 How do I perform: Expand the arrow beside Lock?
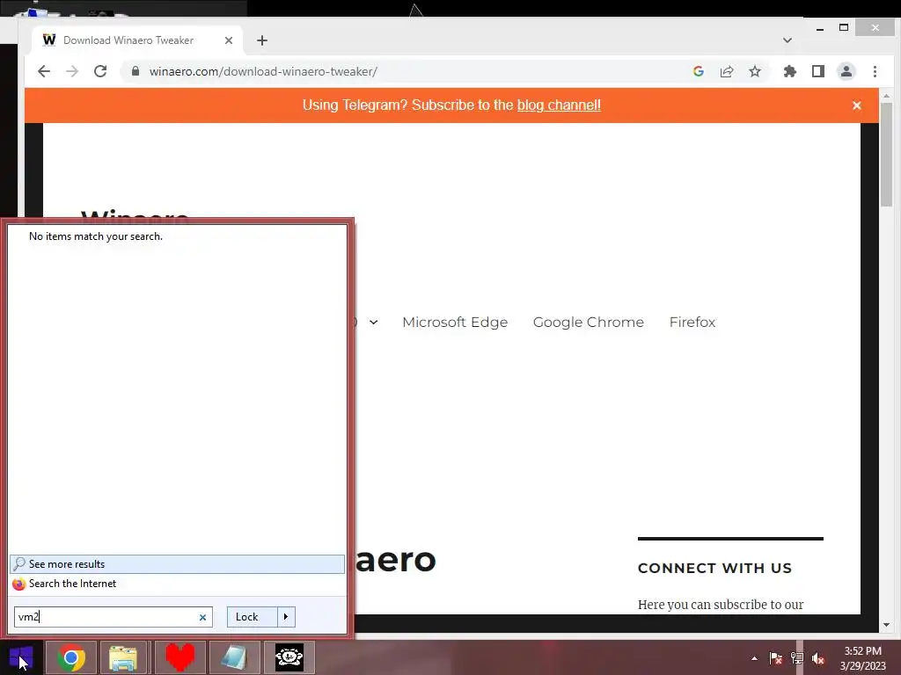click(286, 617)
